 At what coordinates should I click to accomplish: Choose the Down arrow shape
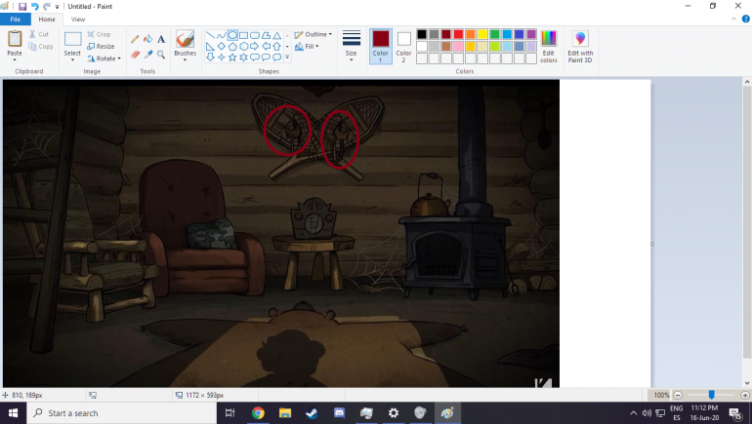click(x=210, y=58)
